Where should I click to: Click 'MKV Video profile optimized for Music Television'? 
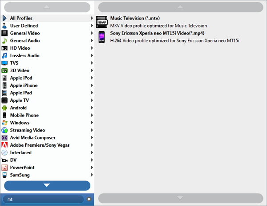158,26
